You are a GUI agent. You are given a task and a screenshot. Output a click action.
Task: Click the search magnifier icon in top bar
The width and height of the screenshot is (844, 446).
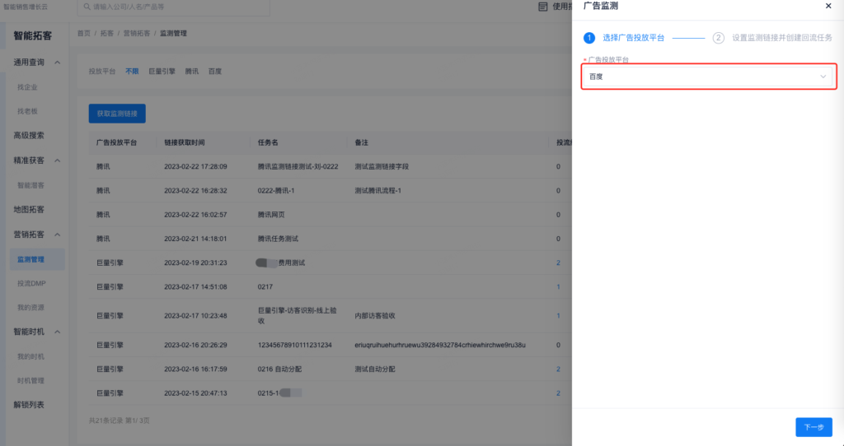[85, 7]
